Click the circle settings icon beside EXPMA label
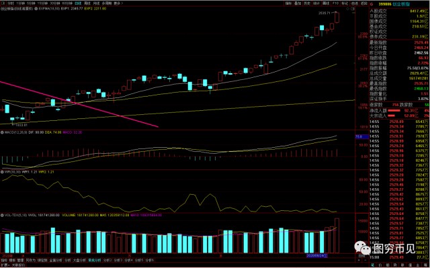Viewport: 430px width, 268px height. click(36, 9)
